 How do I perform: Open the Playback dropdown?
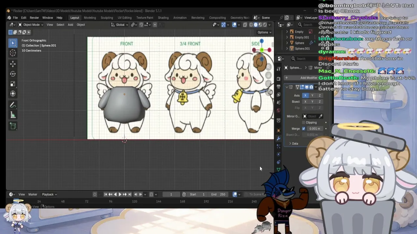point(49,194)
